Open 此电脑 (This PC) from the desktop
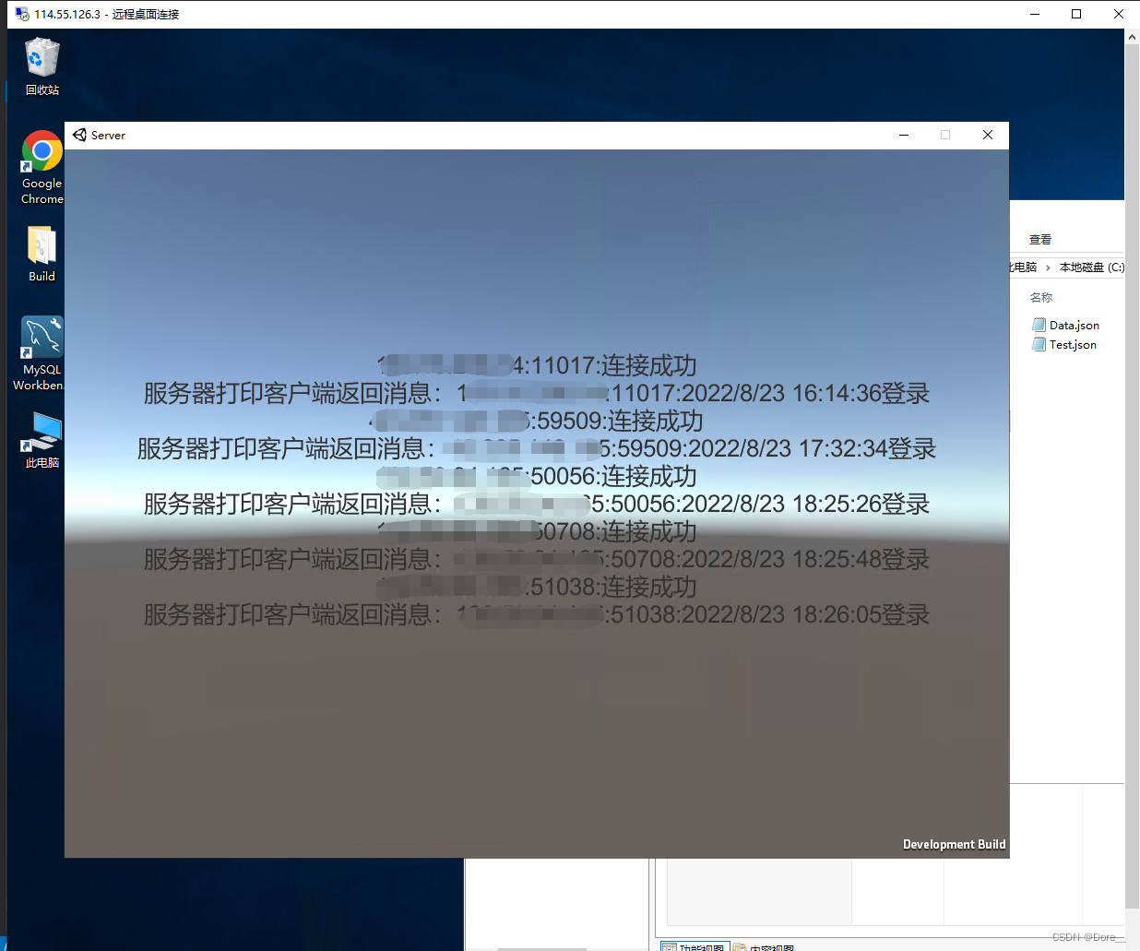This screenshot has width=1140, height=951. pos(41,427)
